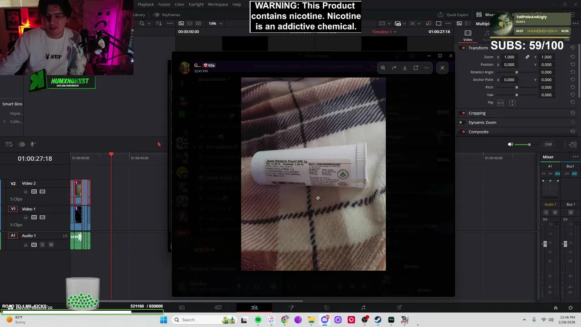The height and width of the screenshot is (327, 581).
Task: Select the A1 audio destination button
Action: (13, 236)
